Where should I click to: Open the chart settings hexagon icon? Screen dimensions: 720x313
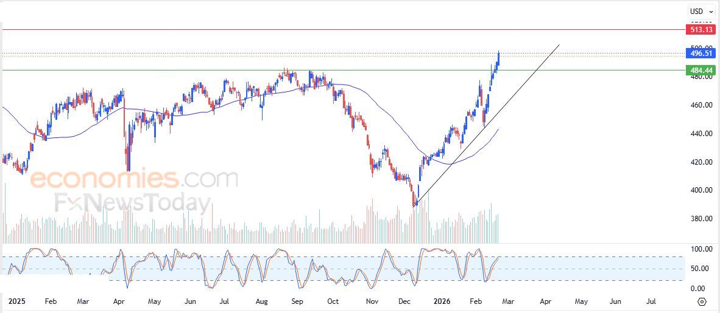click(702, 301)
